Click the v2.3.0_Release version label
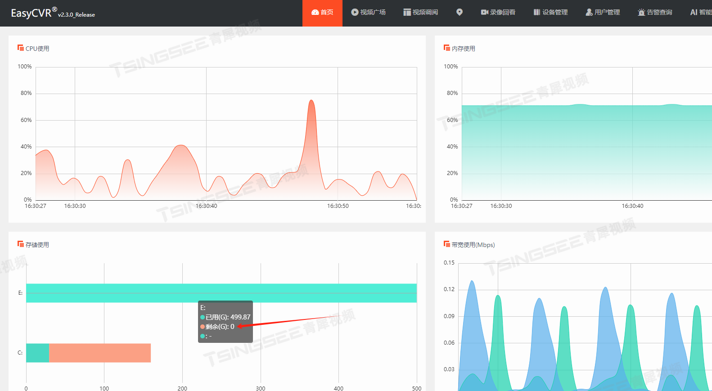The image size is (712, 391). click(x=76, y=15)
